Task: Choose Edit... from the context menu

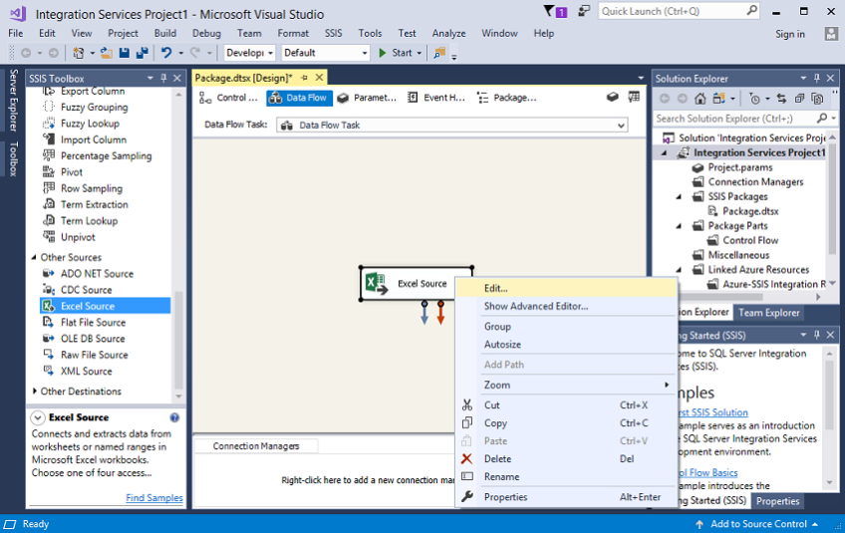Action: tap(567, 288)
